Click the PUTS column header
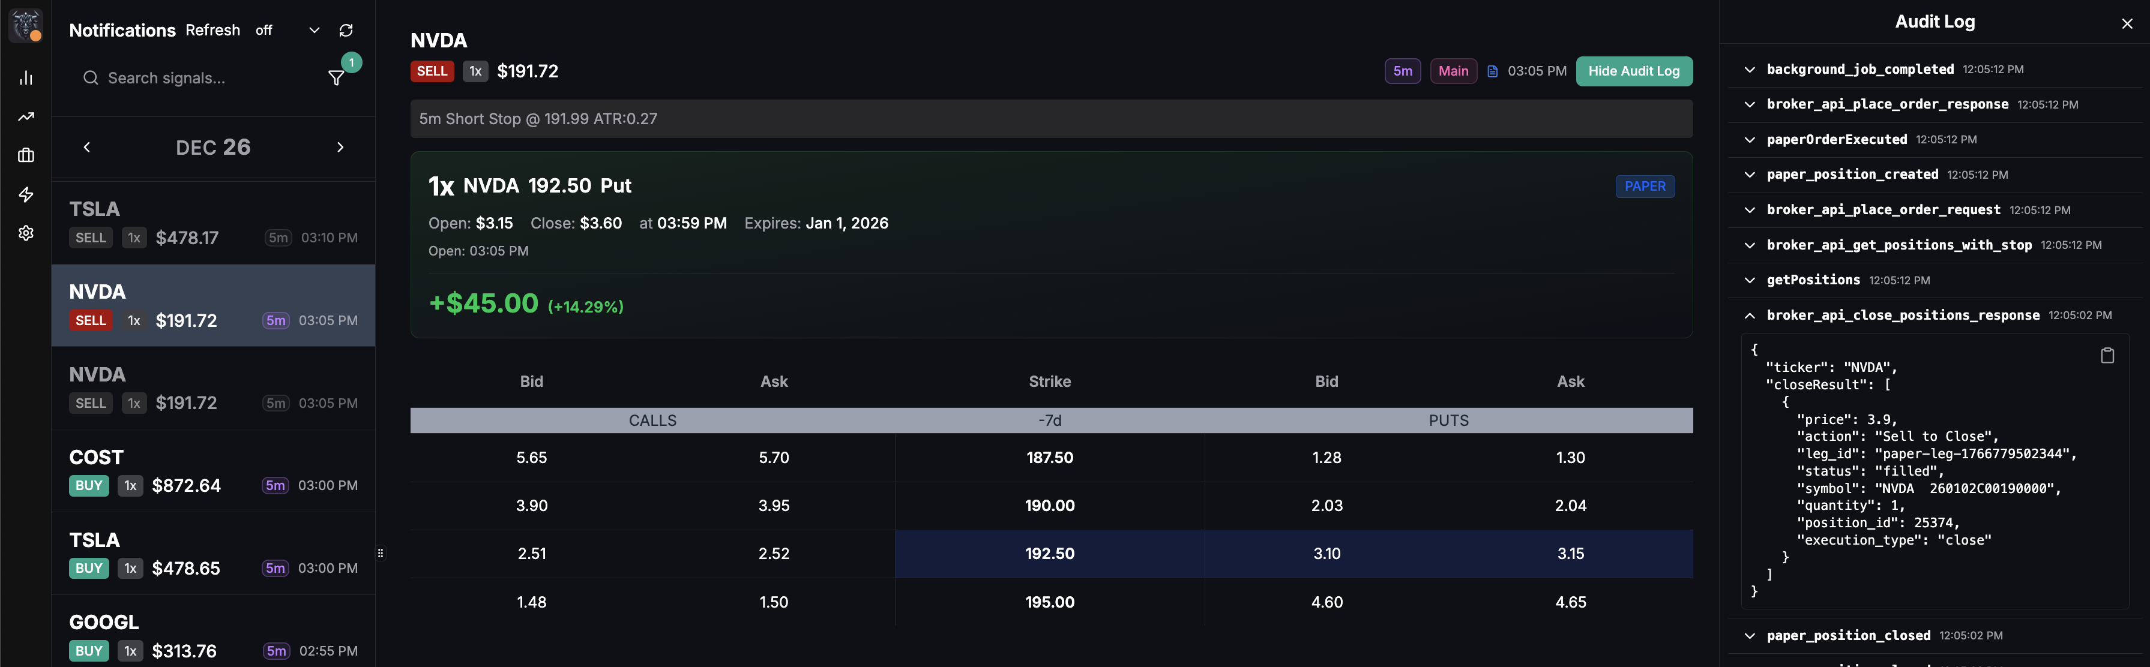 click(1448, 420)
